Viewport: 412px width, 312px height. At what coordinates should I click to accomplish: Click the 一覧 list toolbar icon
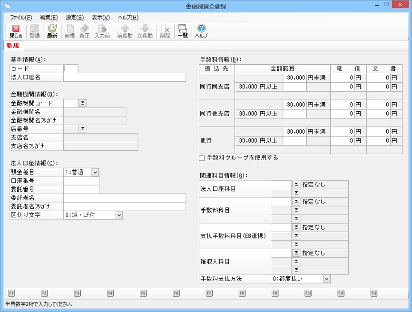[x=182, y=31]
